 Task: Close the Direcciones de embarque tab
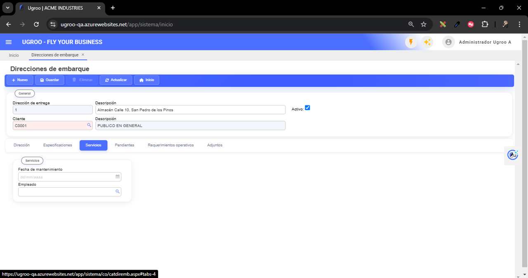(83, 55)
